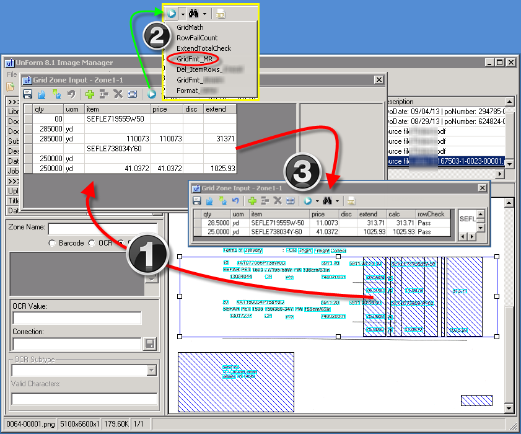Open the OCR Subtype dropdown
This screenshot has width=521, height=434.
[x=151, y=371]
